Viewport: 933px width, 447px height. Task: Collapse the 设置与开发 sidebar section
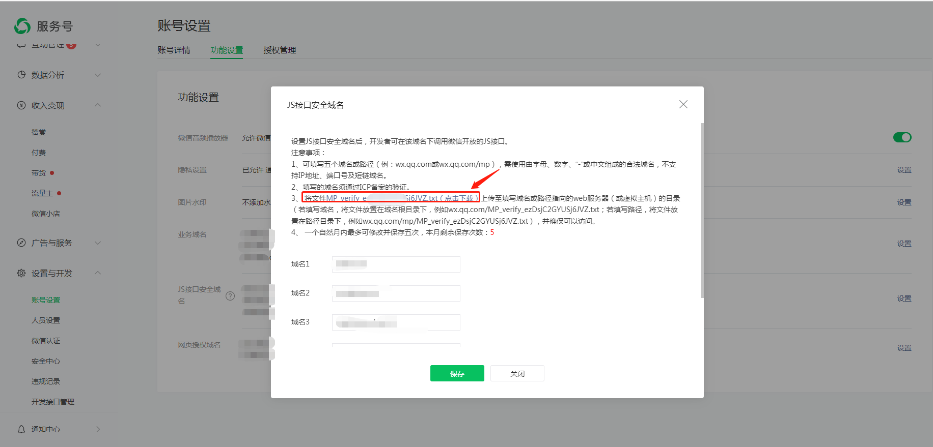(98, 273)
